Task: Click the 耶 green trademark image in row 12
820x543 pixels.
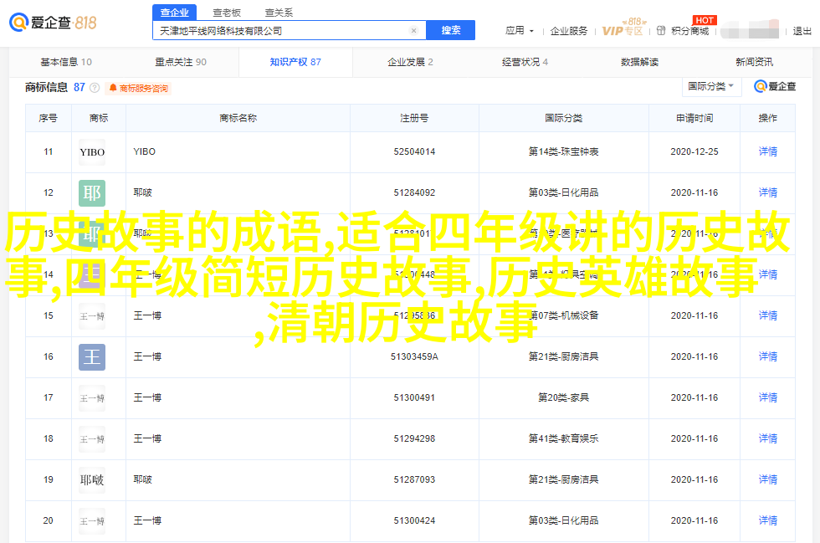Action: 92,193
